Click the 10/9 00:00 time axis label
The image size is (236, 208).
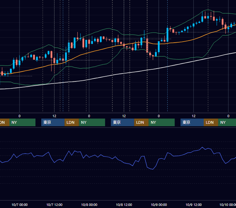[x=159, y=205]
